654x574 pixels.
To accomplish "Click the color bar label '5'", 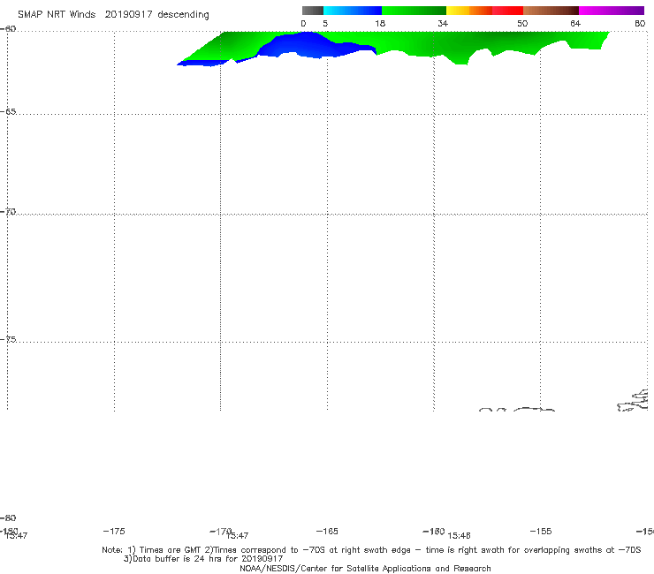I will pyautogui.click(x=325, y=23).
